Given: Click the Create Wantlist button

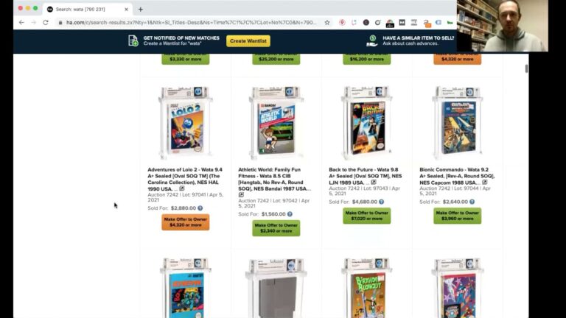Looking at the screenshot, I should (248, 40).
